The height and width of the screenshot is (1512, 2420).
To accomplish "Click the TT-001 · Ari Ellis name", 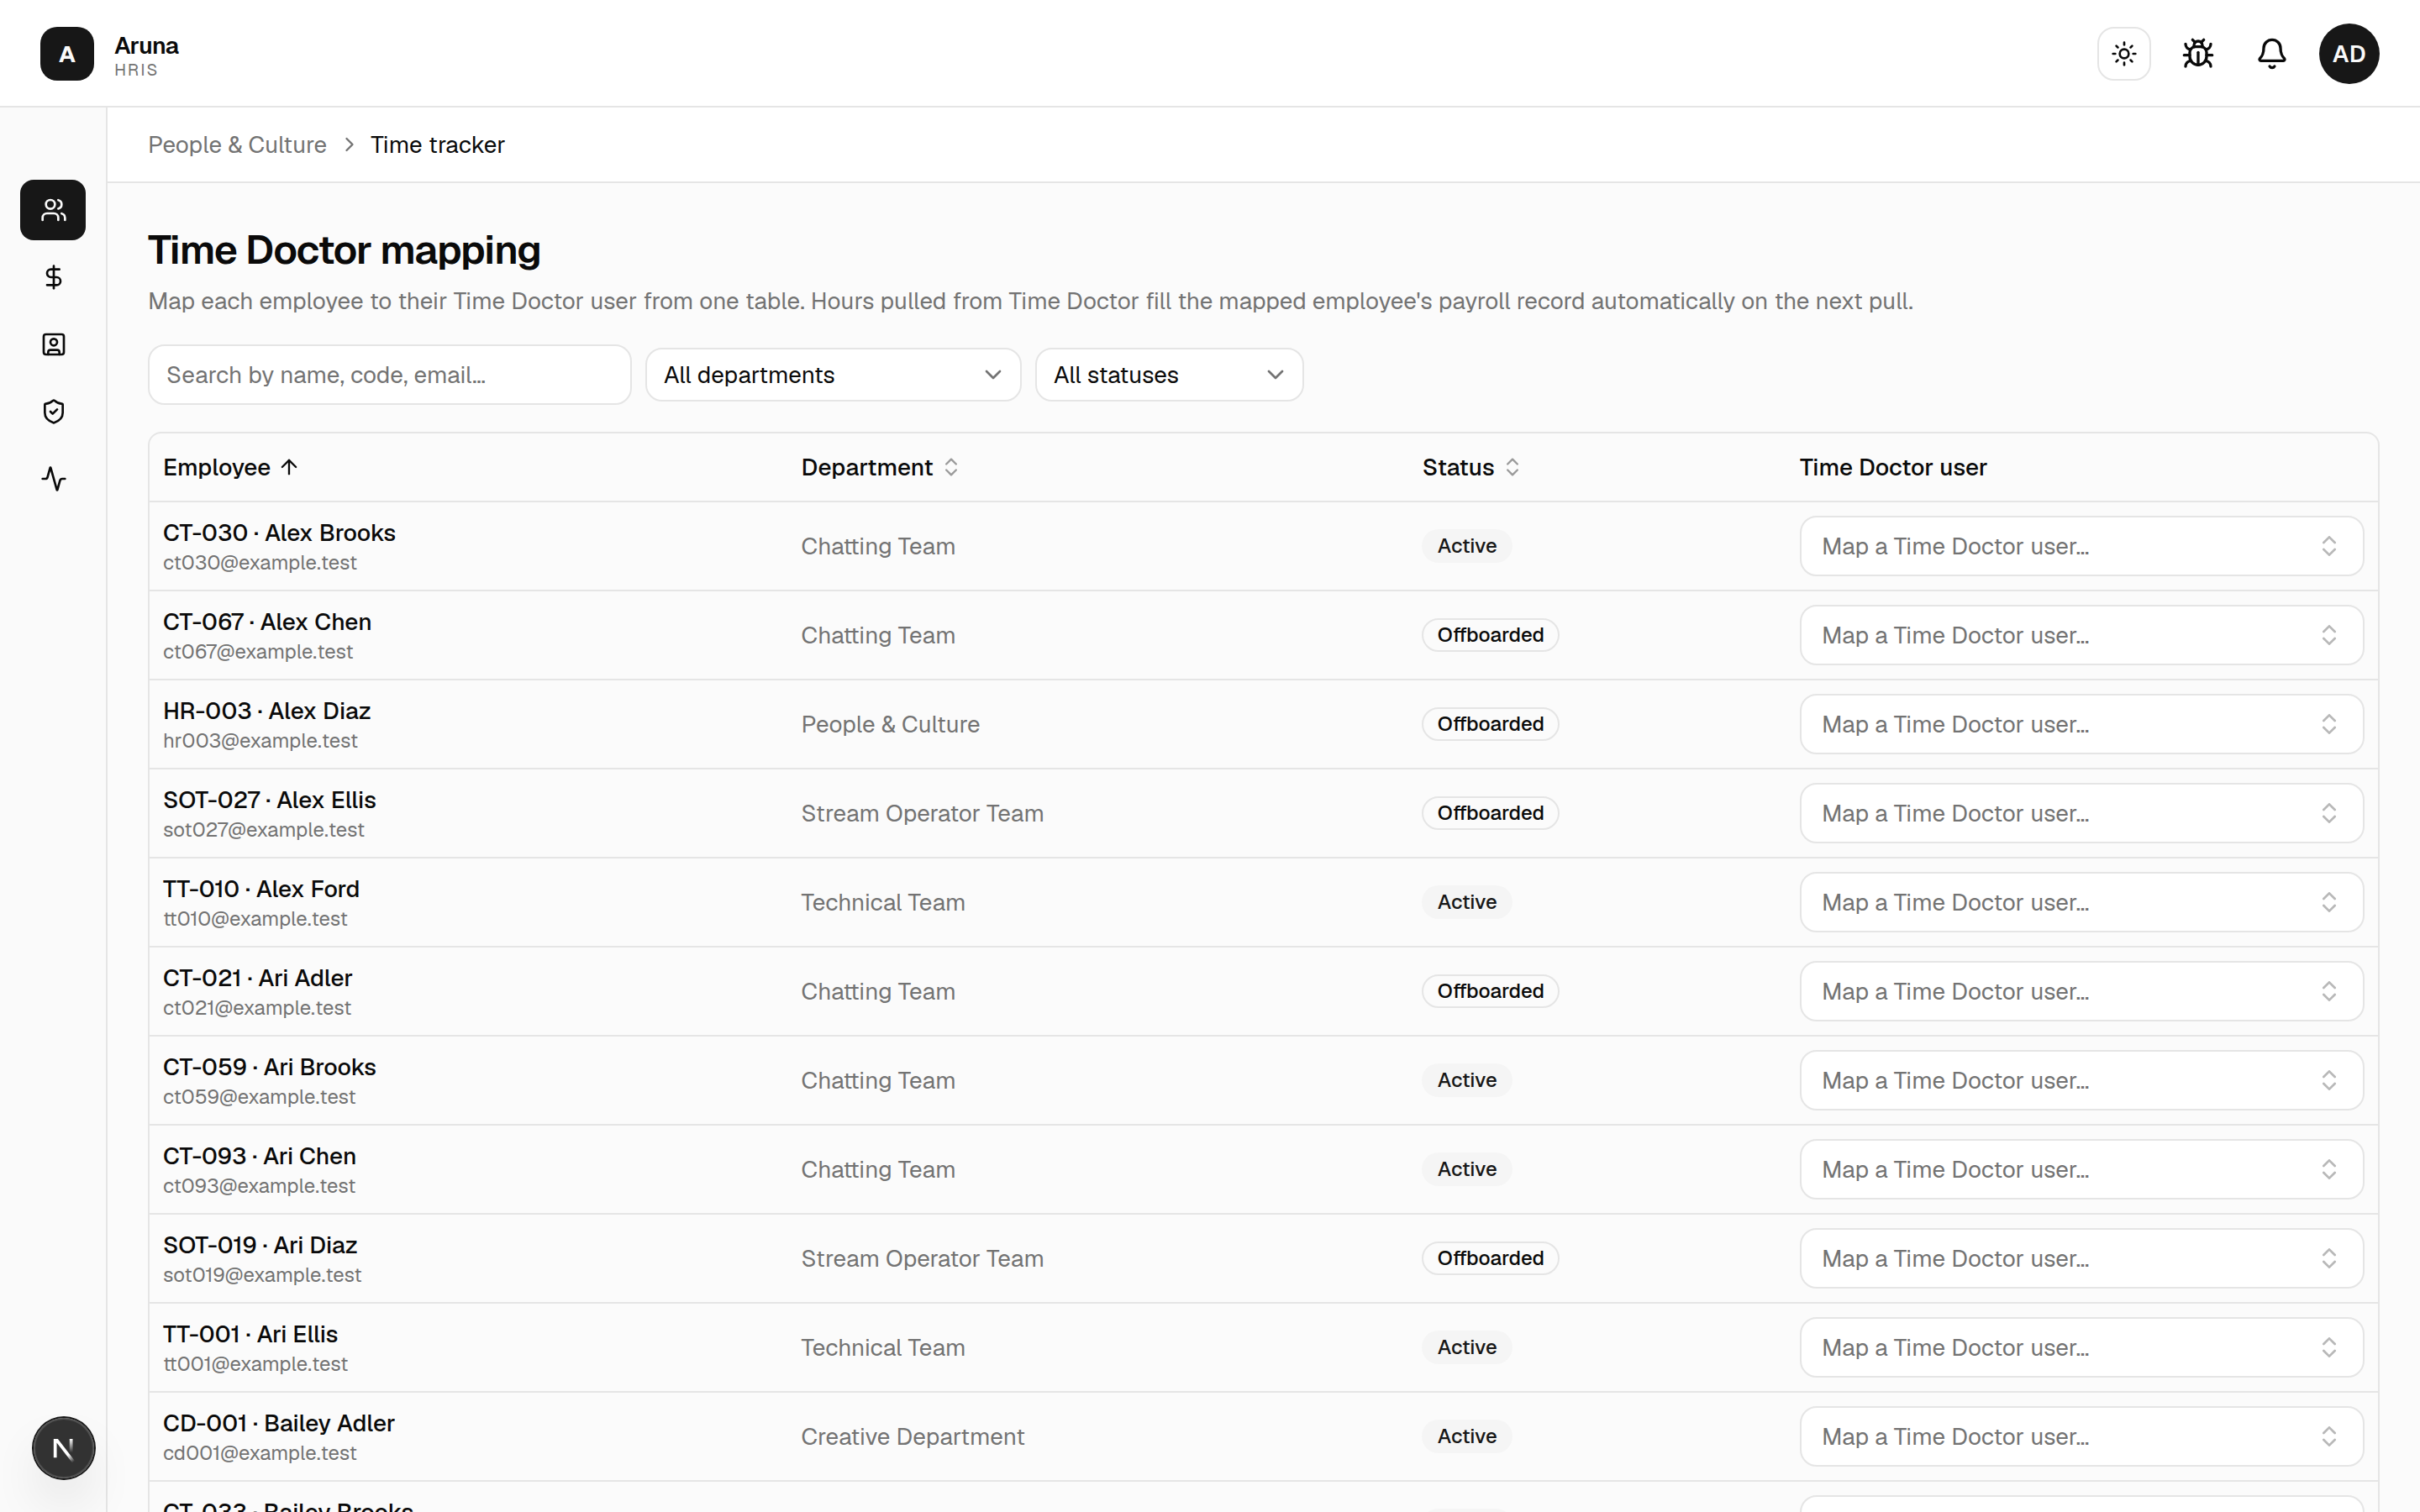I will coord(250,1334).
